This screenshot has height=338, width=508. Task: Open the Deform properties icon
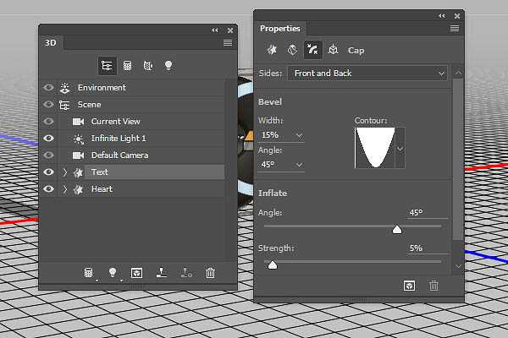[x=292, y=50]
